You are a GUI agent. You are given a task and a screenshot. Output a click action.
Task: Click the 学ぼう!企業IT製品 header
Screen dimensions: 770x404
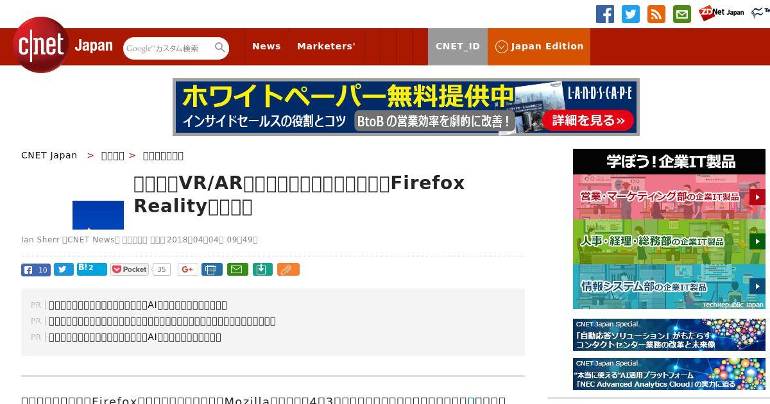pos(669,162)
